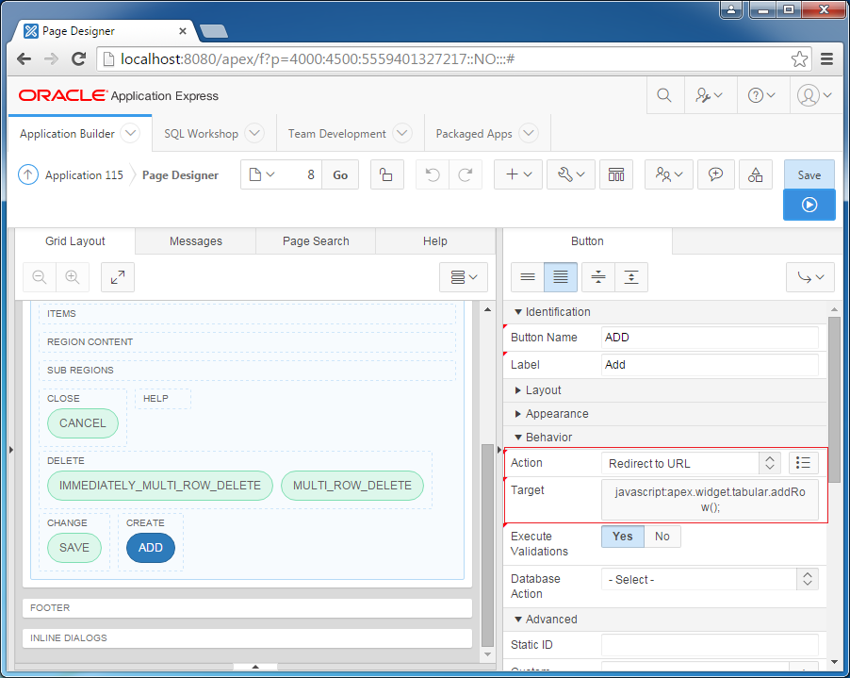Screen dimensions: 850x678
Task: Click Show Common properties icon
Action: [528, 277]
